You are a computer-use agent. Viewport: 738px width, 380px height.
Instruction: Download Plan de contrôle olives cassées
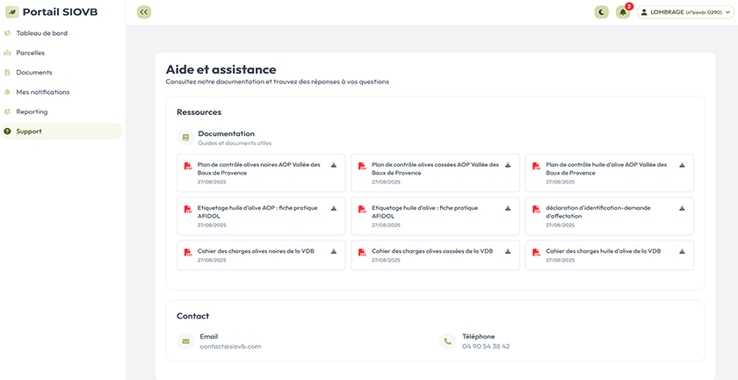tap(508, 165)
